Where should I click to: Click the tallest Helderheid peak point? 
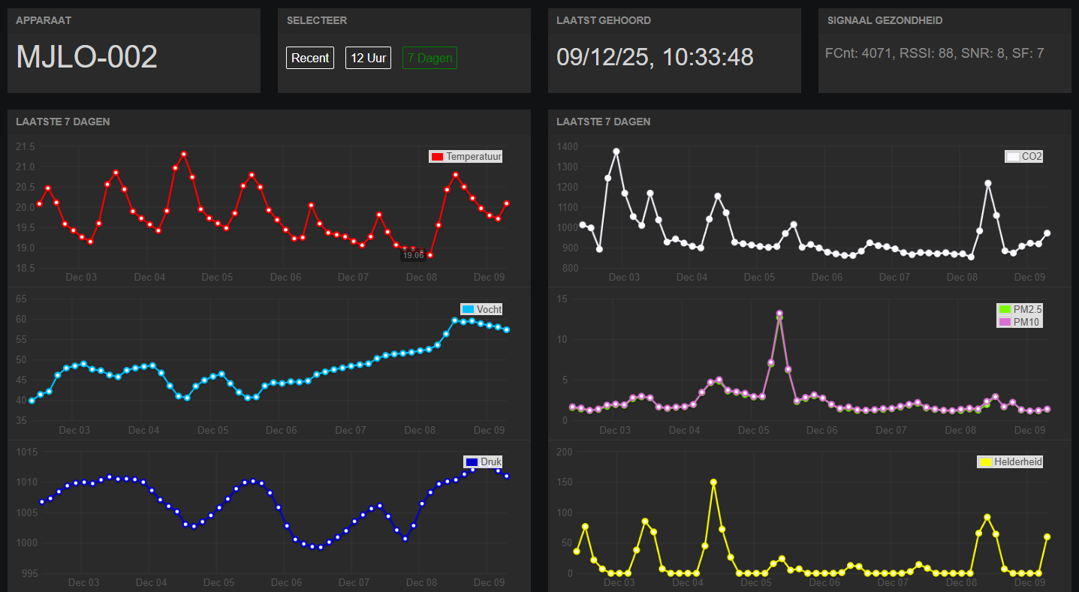click(x=713, y=482)
